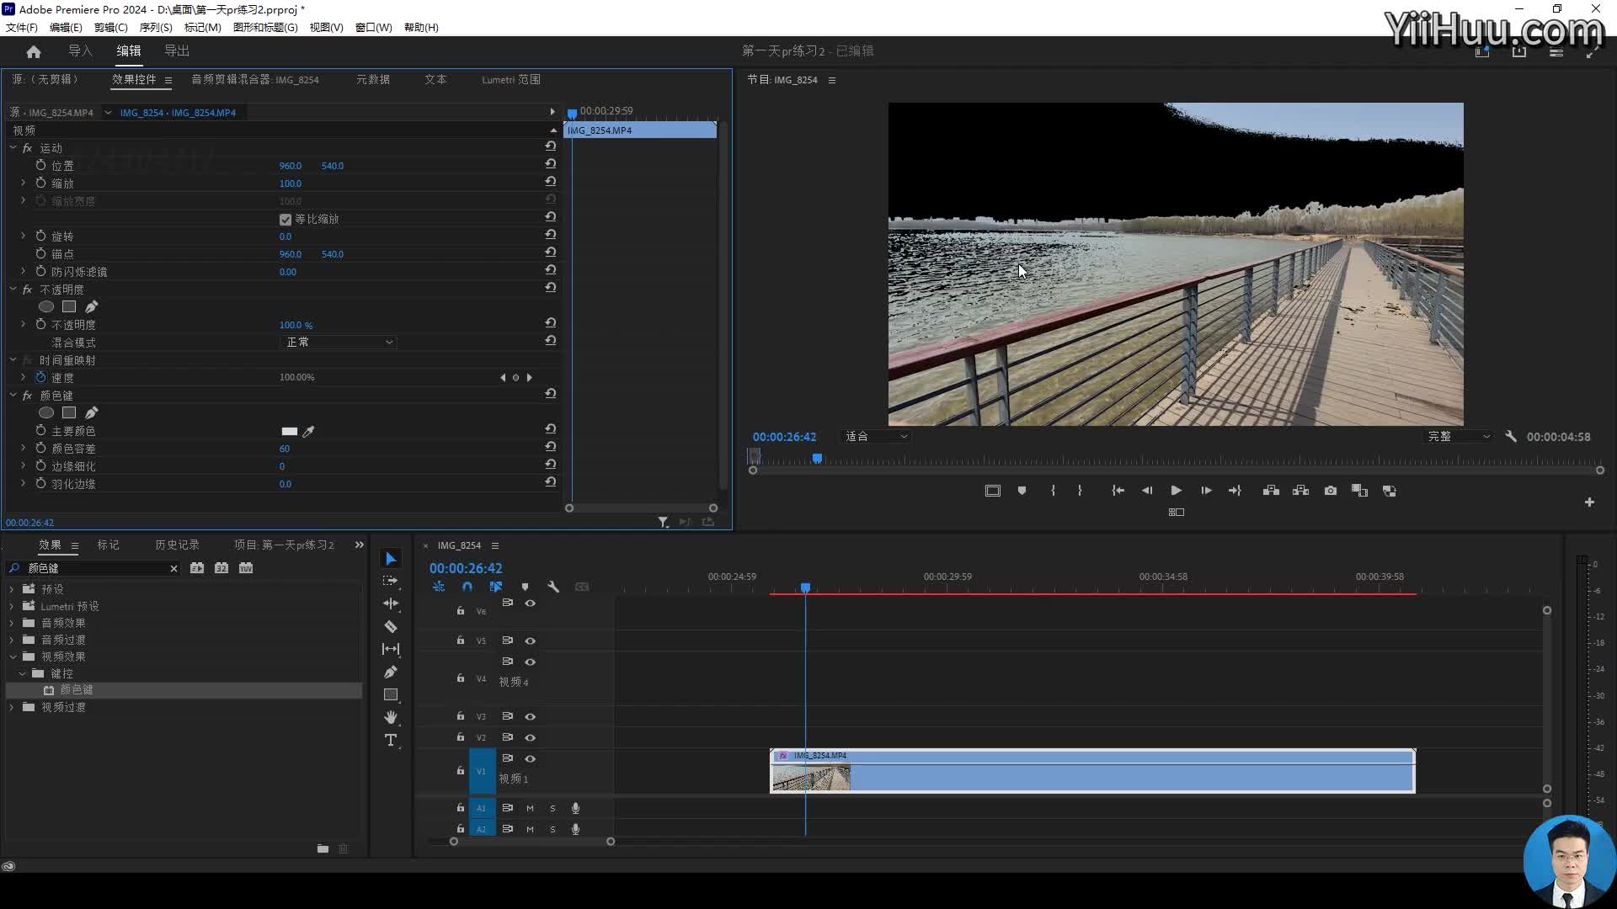Toggle animation stopwatch for Position

[40, 165]
